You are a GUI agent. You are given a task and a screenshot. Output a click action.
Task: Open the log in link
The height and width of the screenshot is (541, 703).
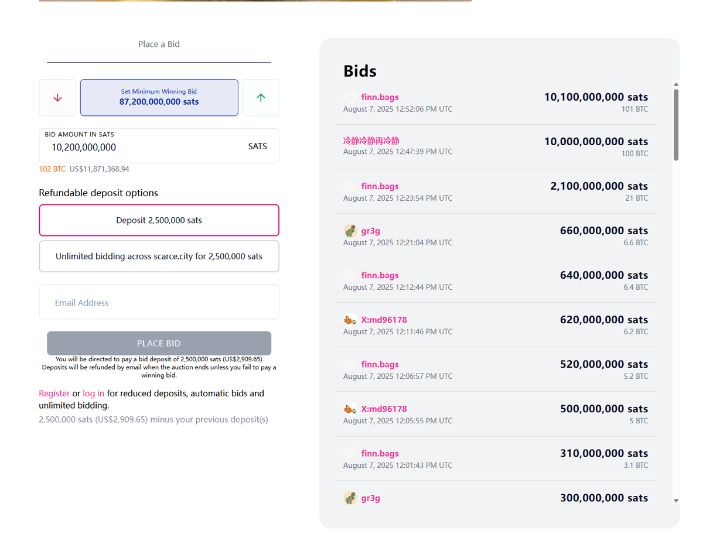click(94, 393)
